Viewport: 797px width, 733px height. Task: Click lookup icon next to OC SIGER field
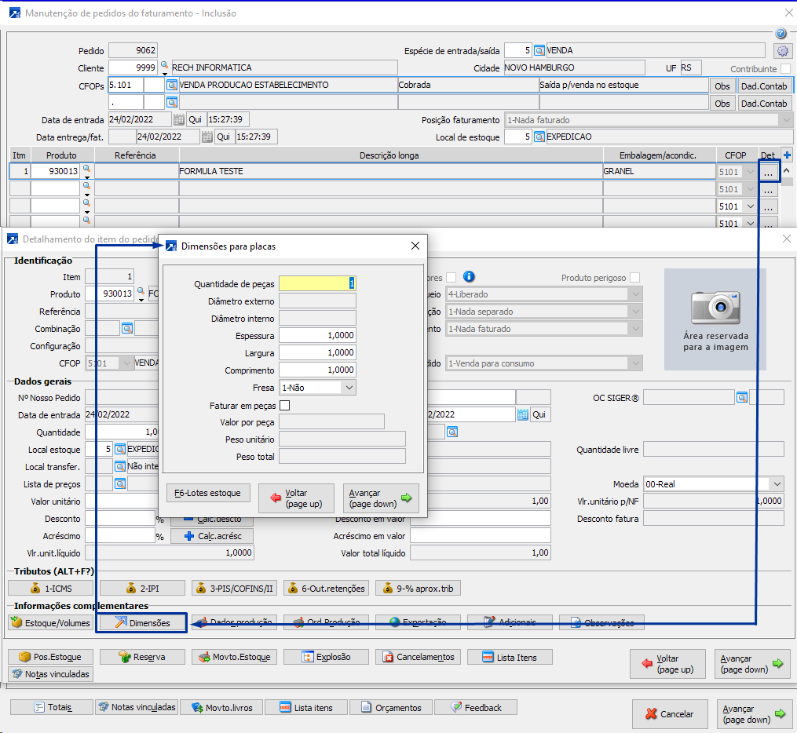coord(741,398)
